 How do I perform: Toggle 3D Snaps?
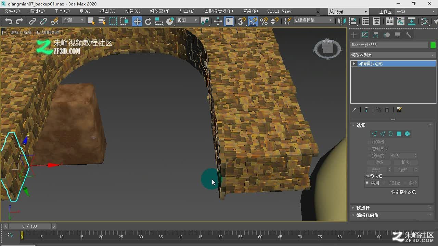(x=242, y=21)
